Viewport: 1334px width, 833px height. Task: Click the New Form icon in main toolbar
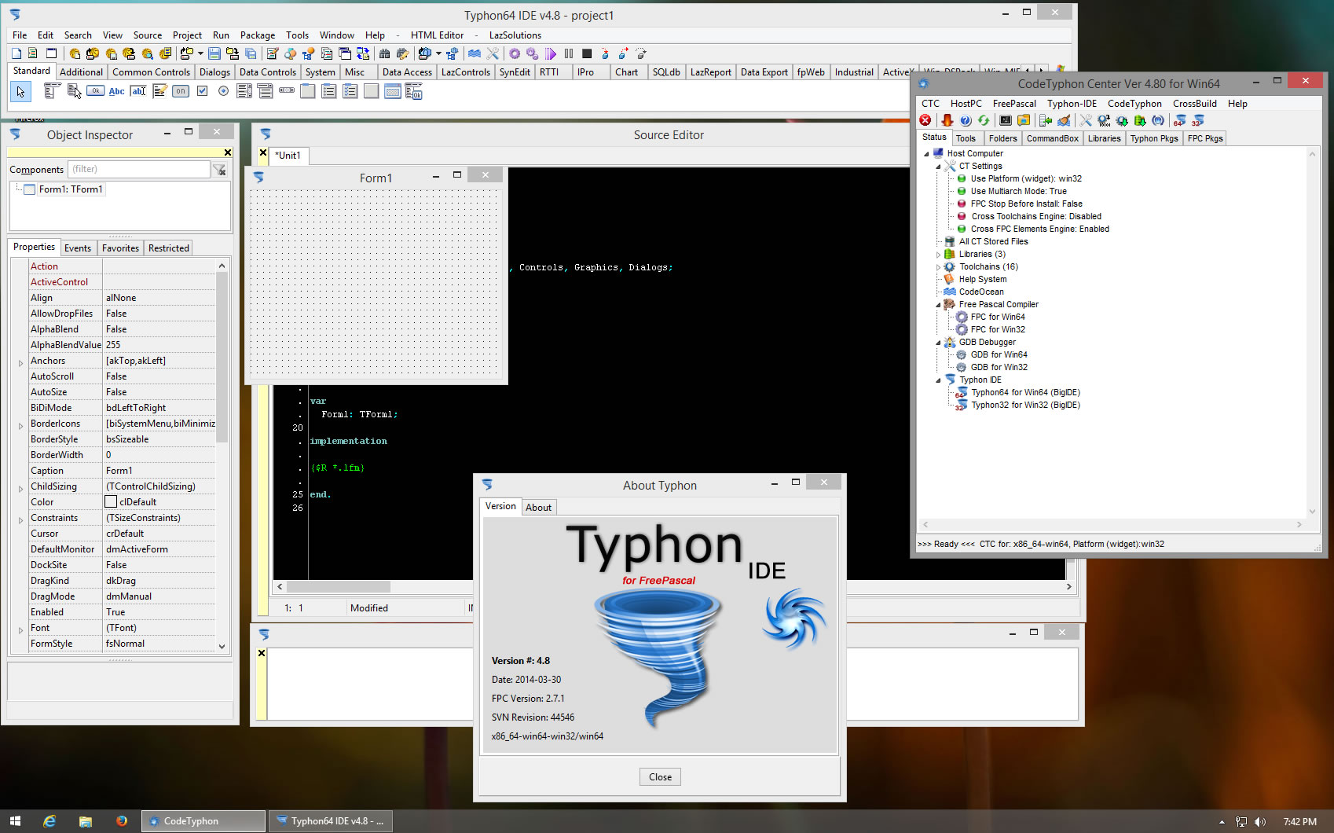pos(51,53)
